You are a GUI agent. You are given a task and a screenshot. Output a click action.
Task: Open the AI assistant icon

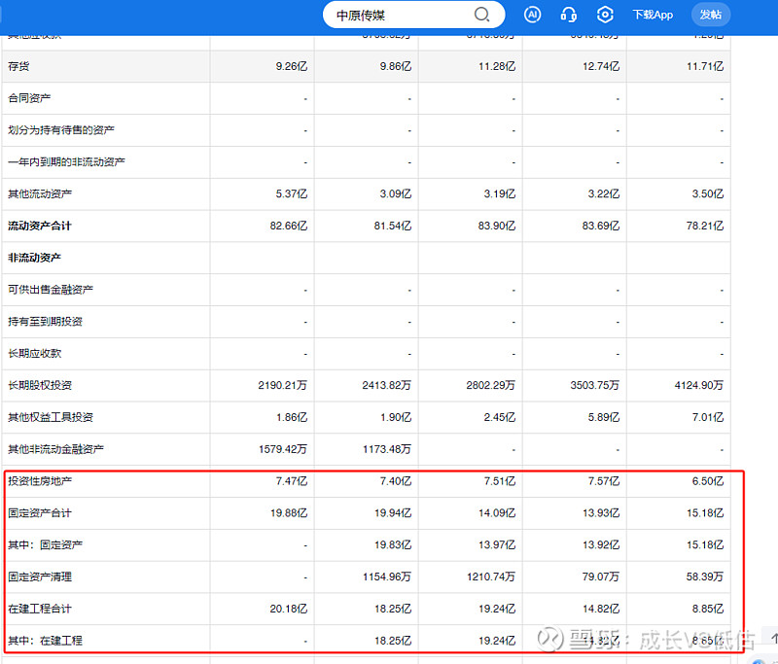532,15
